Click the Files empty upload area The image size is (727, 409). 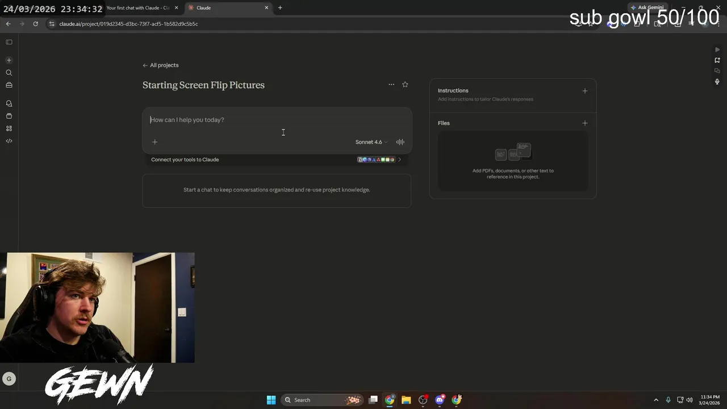(x=513, y=161)
